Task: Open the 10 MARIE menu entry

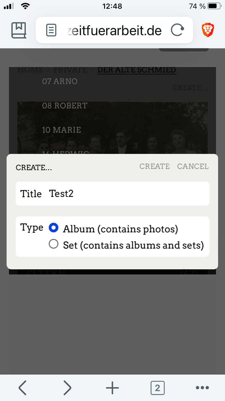Action: pos(61,130)
